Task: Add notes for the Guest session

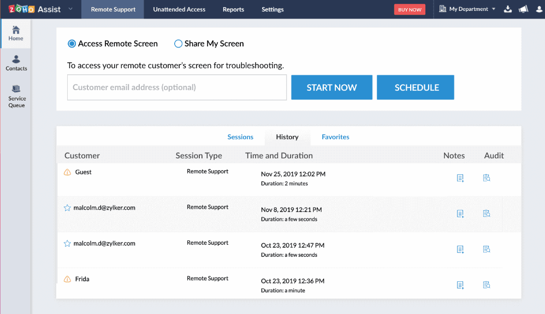Action: 460,178
